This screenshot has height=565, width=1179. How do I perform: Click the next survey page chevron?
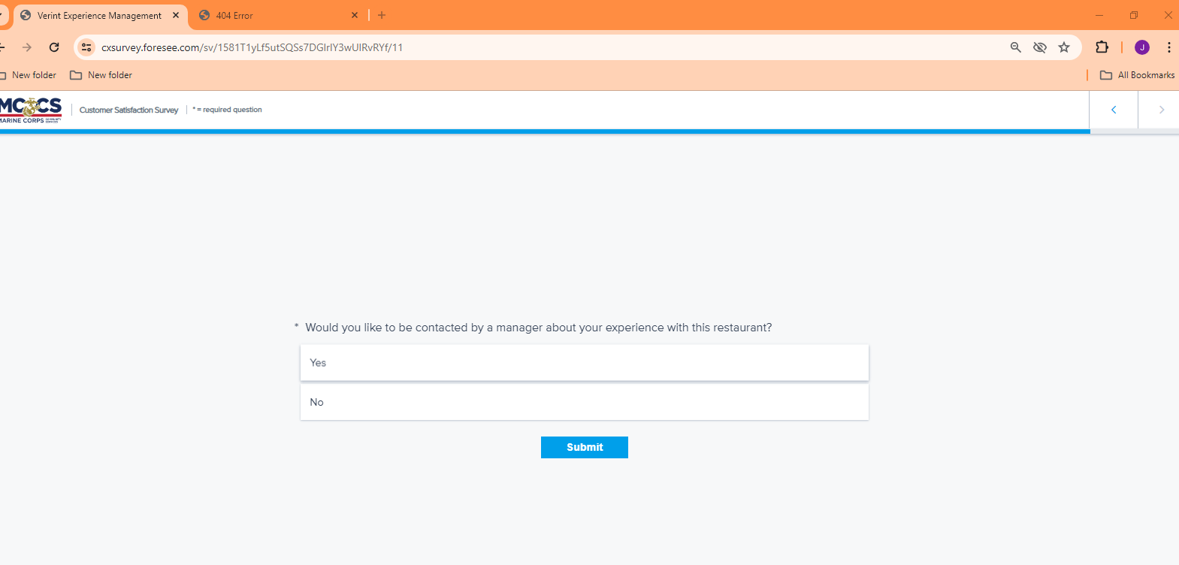pos(1161,110)
